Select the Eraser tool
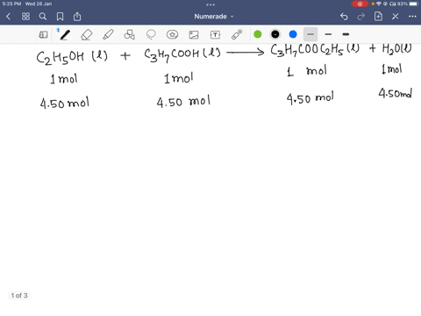421x316 pixels. [x=87, y=34]
